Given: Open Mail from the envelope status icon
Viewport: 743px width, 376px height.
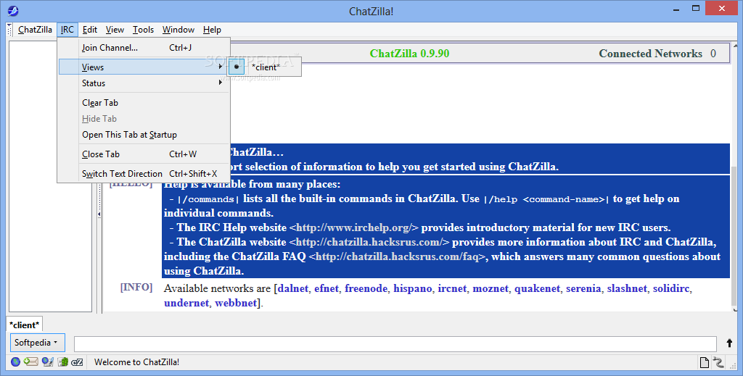Looking at the screenshot, I should tap(30, 362).
